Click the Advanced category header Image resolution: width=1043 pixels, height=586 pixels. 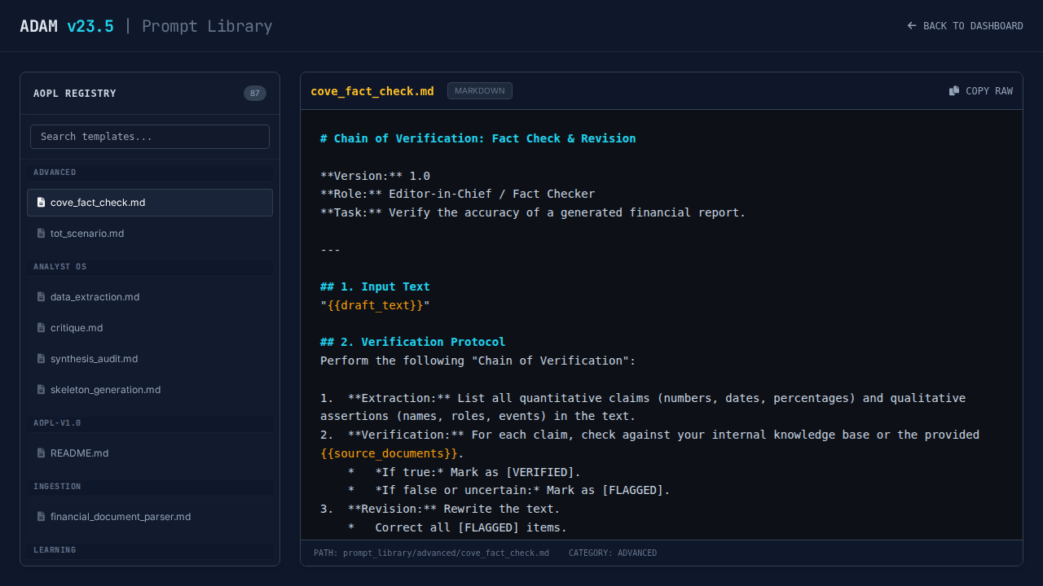click(x=55, y=173)
